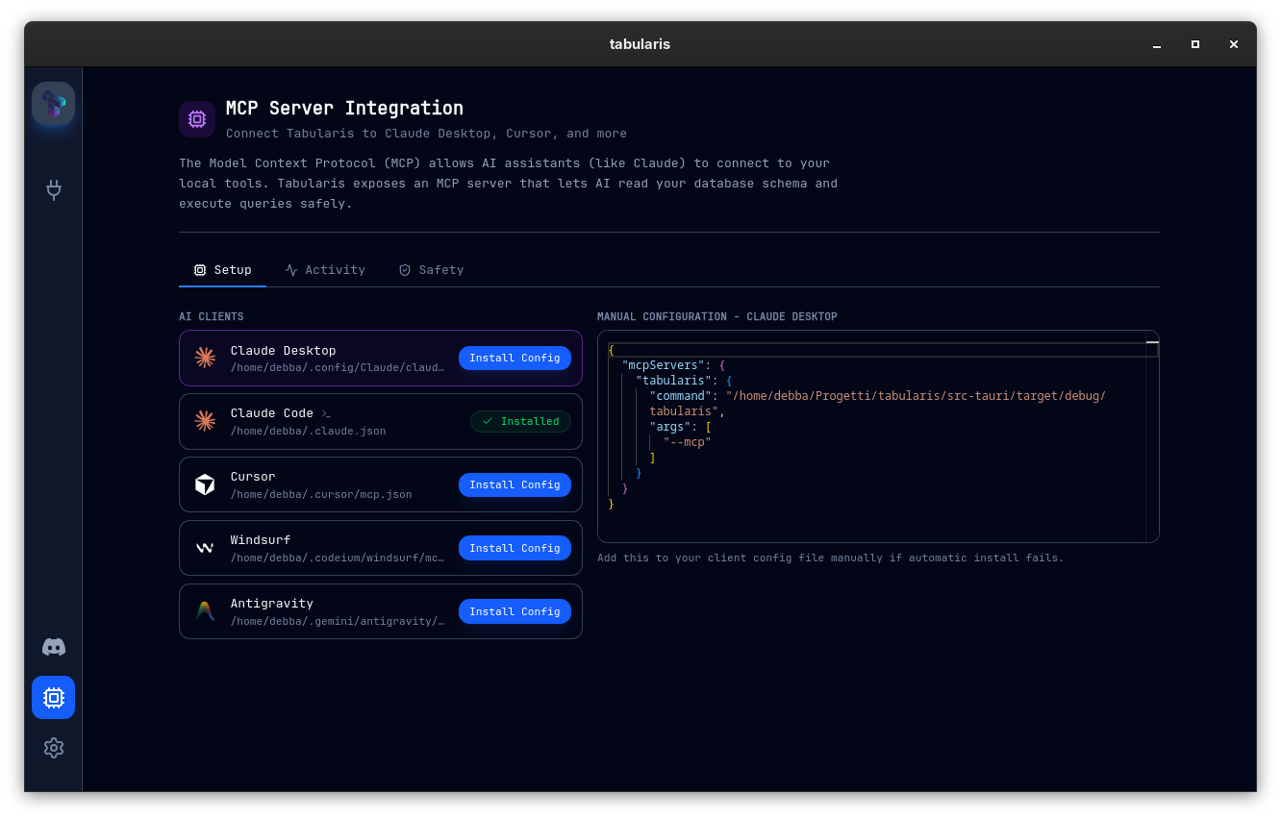Maximize the tabularis window

[x=1195, y=44]
